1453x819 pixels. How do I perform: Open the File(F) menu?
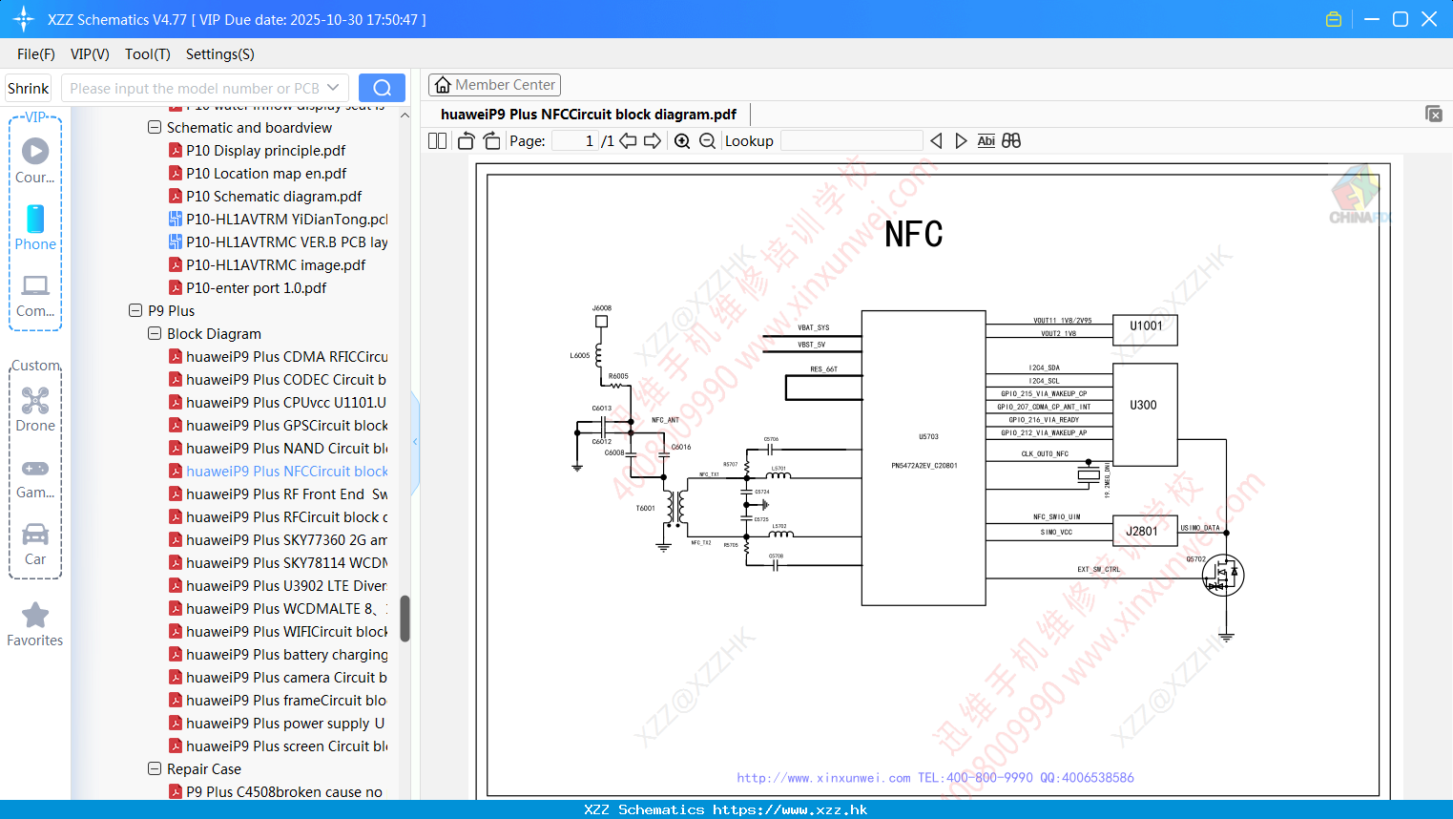pyautogui.click(x=36, y=54)
